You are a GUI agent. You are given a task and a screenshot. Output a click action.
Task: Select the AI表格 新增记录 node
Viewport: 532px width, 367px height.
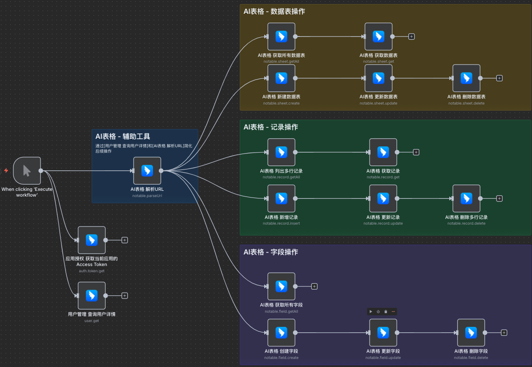[281, 198]
